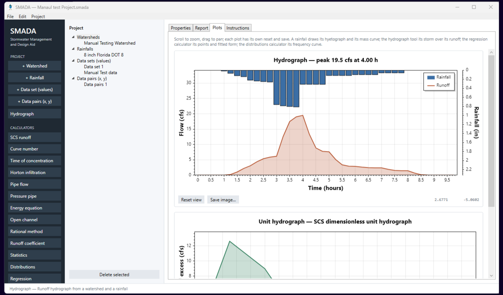Image resolution: width=503 pixels, height=295 pixels.
Task: Select Manual Testing Watershed in project tree
Action: 110,43
